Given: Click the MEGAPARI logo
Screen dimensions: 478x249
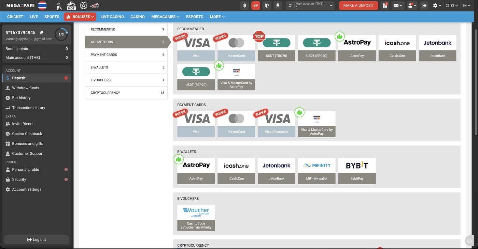Looking at the screenshot, I should coord(20,5).
